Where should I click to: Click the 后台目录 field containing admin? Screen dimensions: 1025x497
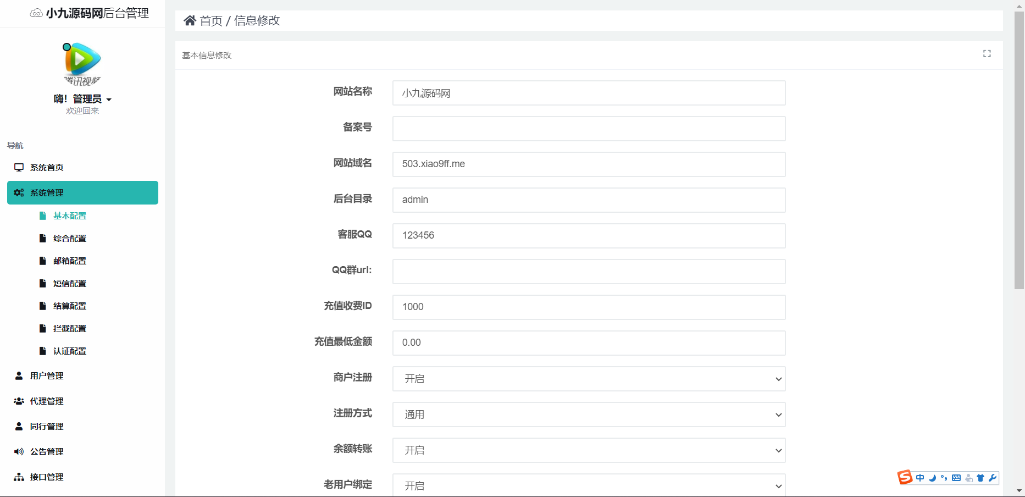589,200
